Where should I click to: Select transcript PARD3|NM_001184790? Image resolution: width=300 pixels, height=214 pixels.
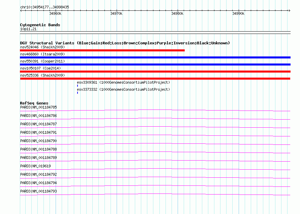[38, 141]
